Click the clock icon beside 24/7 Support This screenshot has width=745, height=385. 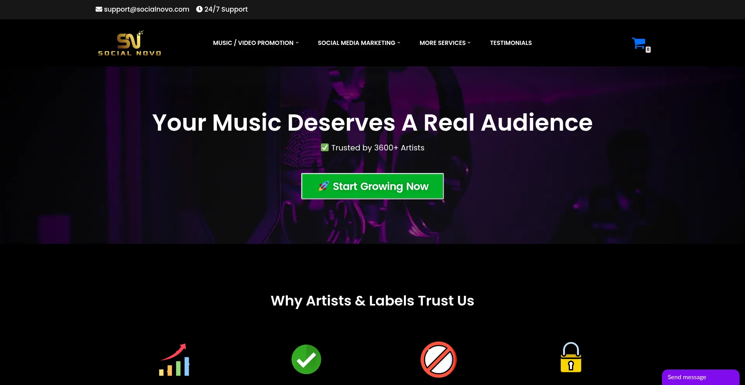click(199, 9)
